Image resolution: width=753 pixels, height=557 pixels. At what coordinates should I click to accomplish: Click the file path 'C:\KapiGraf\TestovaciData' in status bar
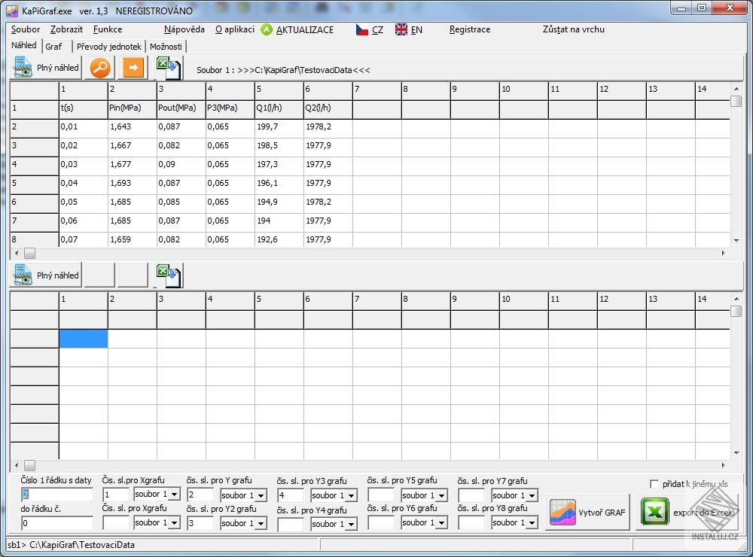tap(82, 545)
